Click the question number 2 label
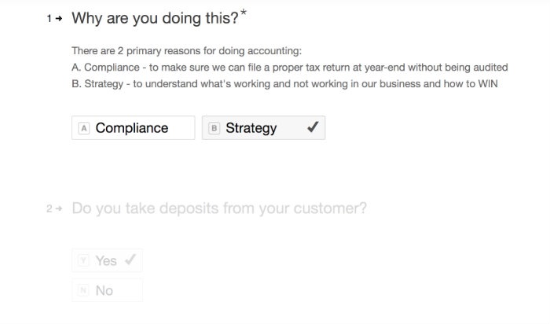Viewport: 550px width, 324px height. 49,209
